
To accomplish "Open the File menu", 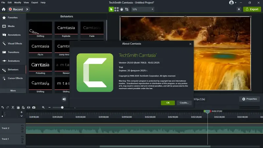I will (3, 3).
